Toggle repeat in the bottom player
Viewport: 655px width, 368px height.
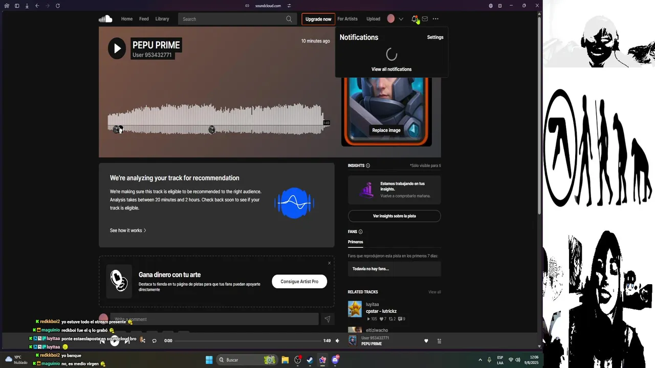click(x=154, y=340)
